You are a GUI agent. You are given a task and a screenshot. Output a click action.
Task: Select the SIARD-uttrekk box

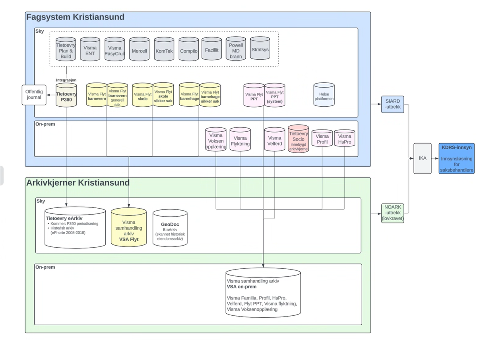pos(392,104)
